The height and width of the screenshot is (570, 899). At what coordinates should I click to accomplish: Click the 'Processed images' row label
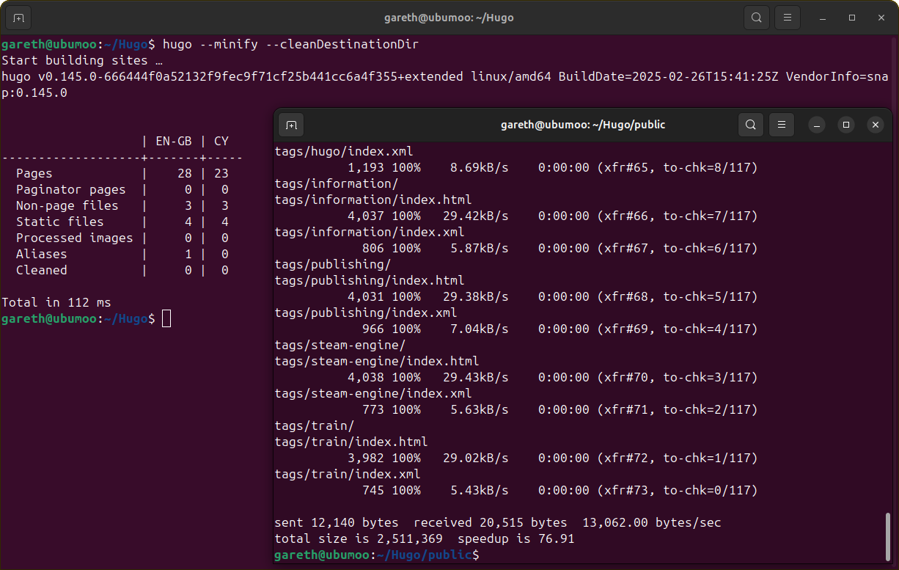tap(75, 238)
